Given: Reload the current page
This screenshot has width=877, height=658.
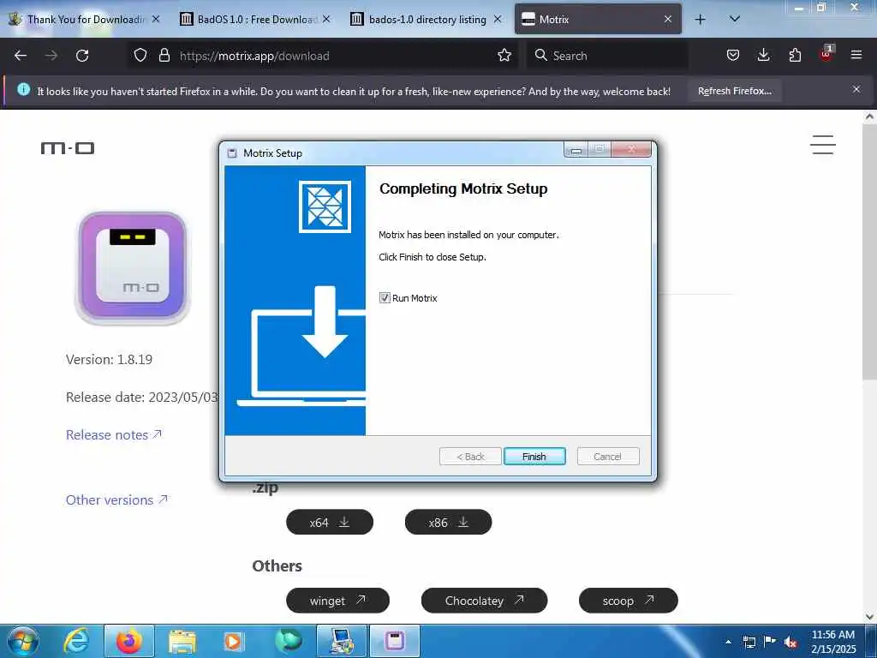Looking at the screenshot, I should tap(82, 56).
